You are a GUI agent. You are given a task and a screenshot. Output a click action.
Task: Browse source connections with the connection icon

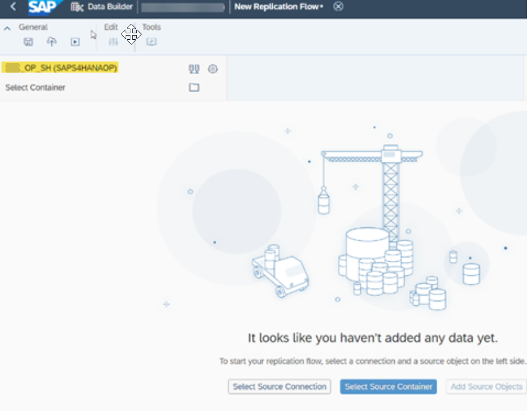(193, 69)
